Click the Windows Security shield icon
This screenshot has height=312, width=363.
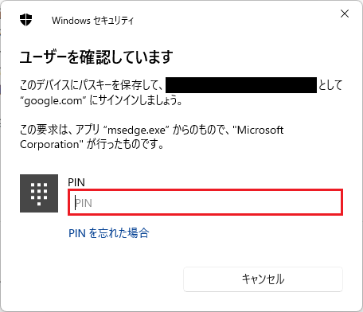tap(25, 20)
